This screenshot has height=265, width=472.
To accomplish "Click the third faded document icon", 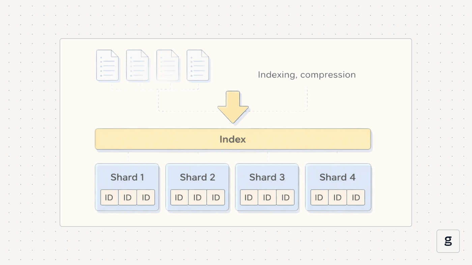I will pos(168,65).
